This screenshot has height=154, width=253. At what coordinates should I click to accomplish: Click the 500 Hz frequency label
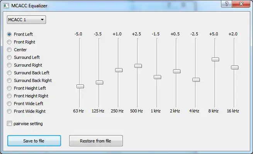point(136,111)
